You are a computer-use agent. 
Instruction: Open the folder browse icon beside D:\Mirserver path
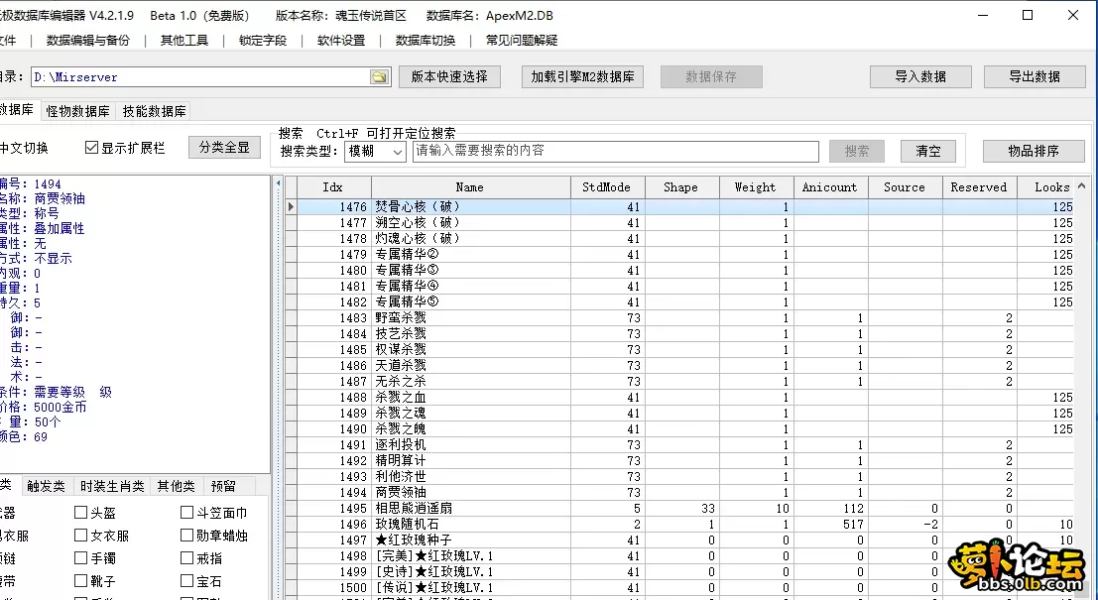point(380,75)
